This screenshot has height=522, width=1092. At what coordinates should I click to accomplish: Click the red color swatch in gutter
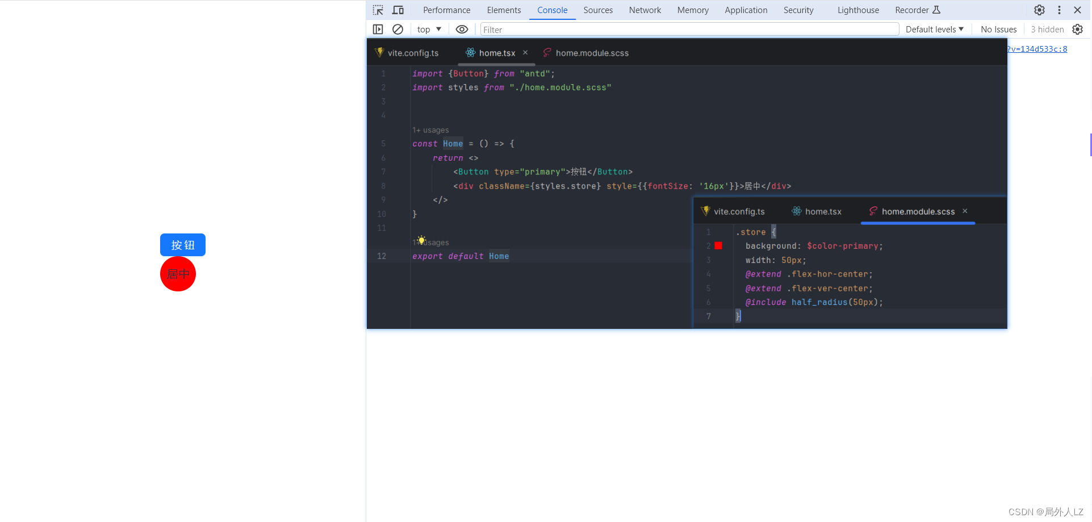pos(718,245)
